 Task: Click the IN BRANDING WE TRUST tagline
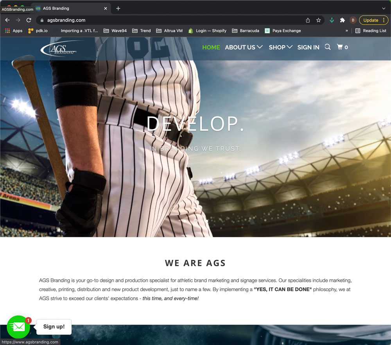point(195,149)
